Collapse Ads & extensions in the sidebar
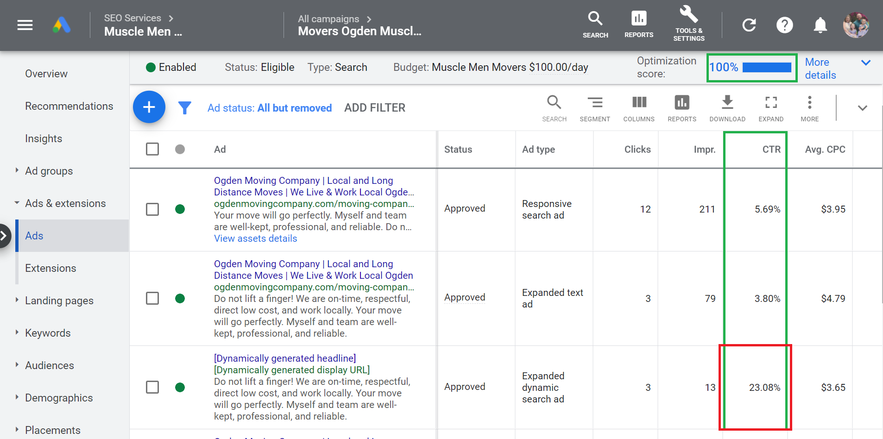The width and height of the screenshot is (883, 439). tap(17, 203)
